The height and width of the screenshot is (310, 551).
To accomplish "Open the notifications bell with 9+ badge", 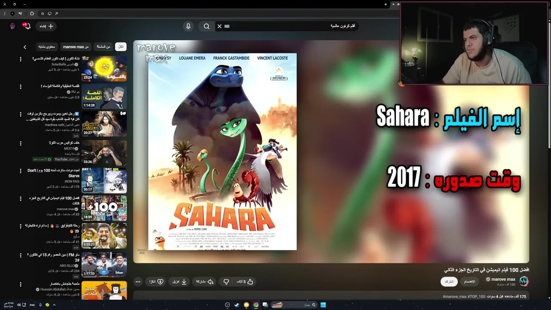I will pos(27,26).
